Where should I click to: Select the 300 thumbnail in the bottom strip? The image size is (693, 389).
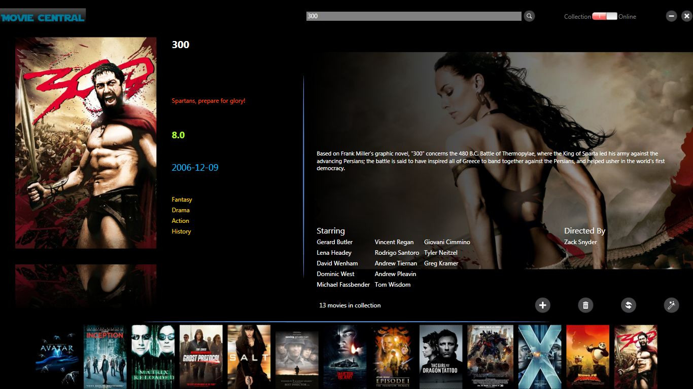(636, 357)
